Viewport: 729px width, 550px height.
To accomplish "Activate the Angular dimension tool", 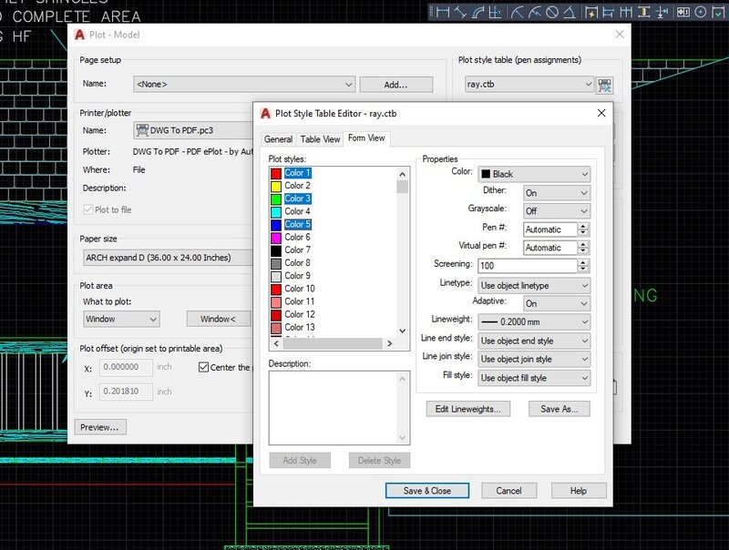I will coord(570,12).
